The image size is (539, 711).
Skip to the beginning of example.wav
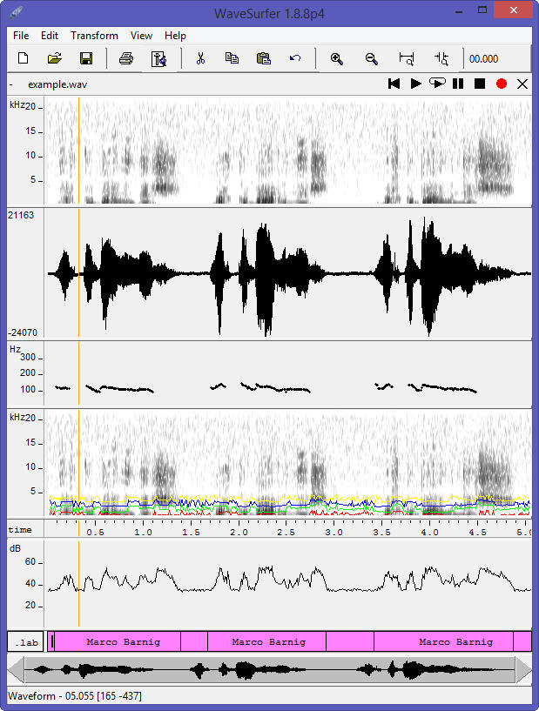394,84
